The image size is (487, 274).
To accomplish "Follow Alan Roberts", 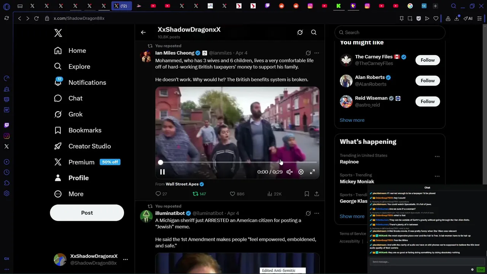I will 428,81.
